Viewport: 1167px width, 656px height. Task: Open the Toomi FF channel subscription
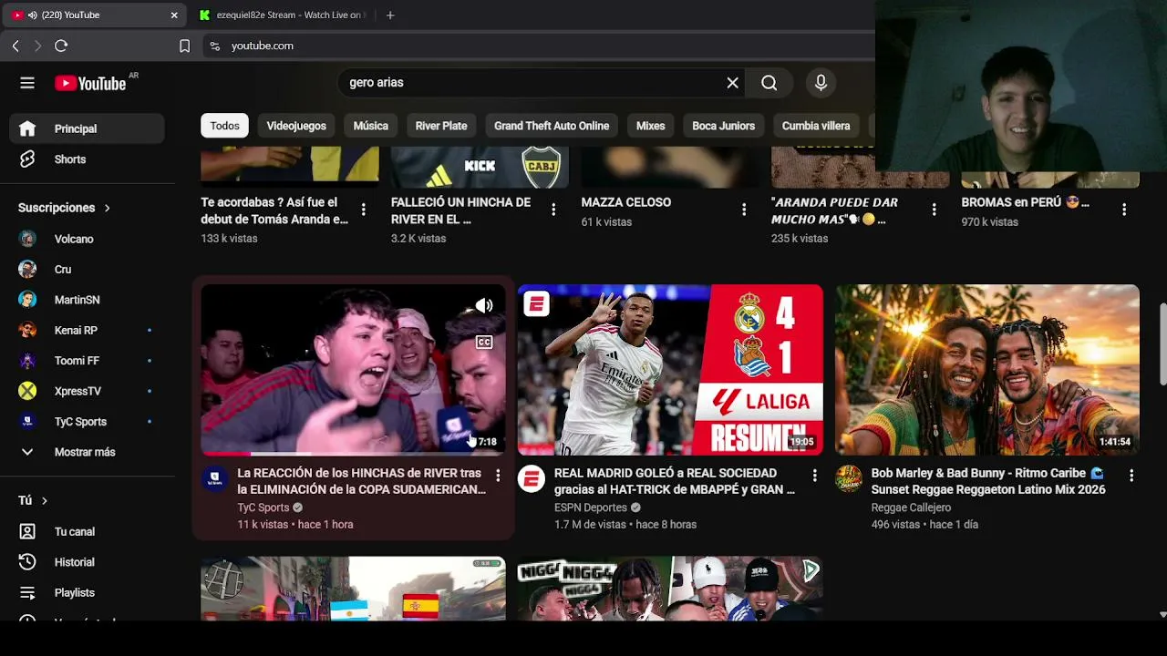pyautogui.click(x=87, y=361)
